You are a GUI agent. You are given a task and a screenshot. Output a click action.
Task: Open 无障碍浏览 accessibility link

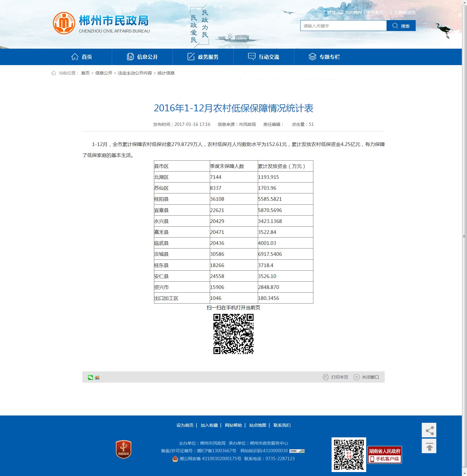coord(405,12)
